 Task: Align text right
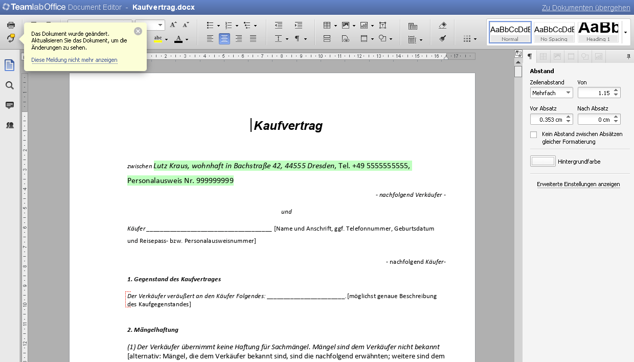tap(239, 39)
